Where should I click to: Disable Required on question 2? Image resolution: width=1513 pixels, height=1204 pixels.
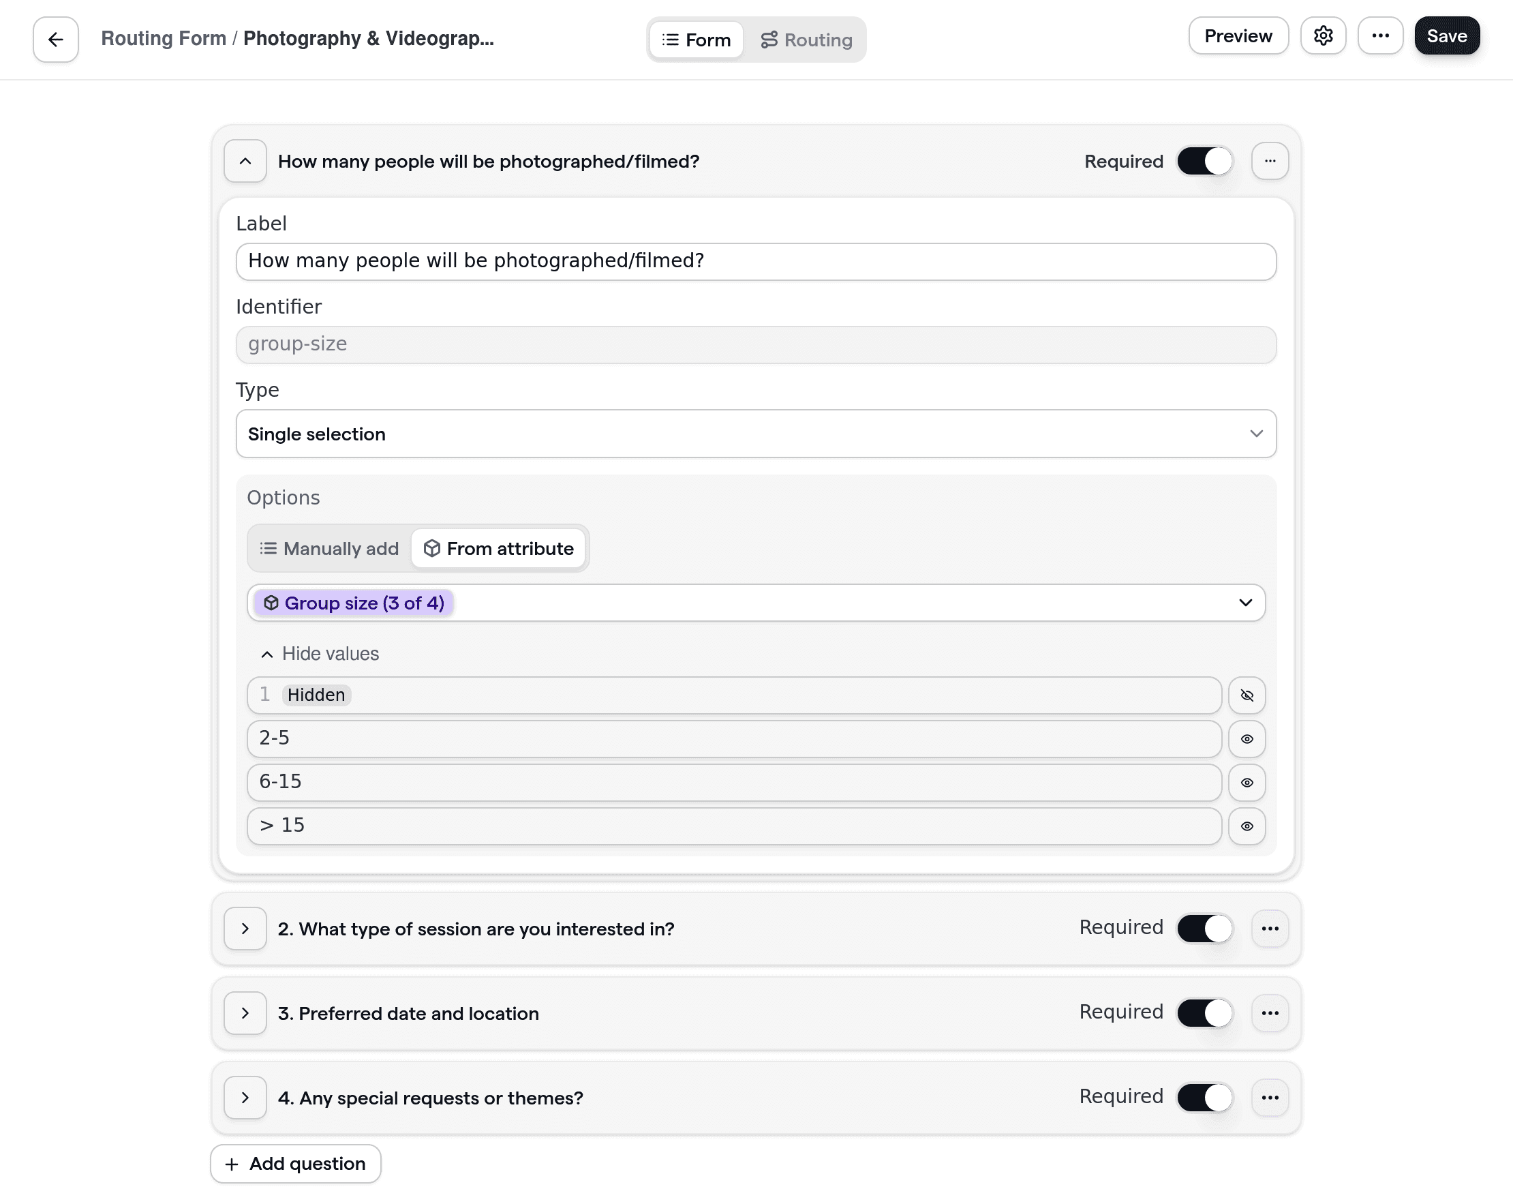(1203, 928)
